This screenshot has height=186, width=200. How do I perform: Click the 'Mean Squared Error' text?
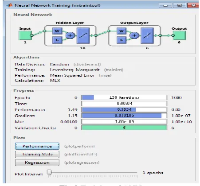tap(72, 75)
